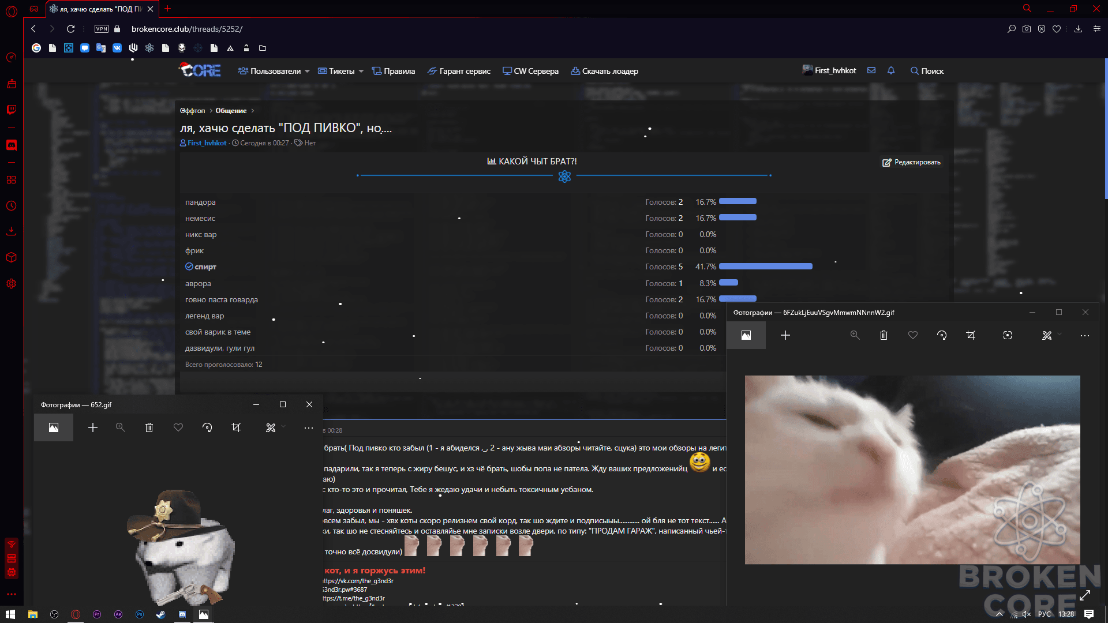Open Steam from the Windows taskbar
Screen dimensions: 1108x623
click(x=161, y=614)
